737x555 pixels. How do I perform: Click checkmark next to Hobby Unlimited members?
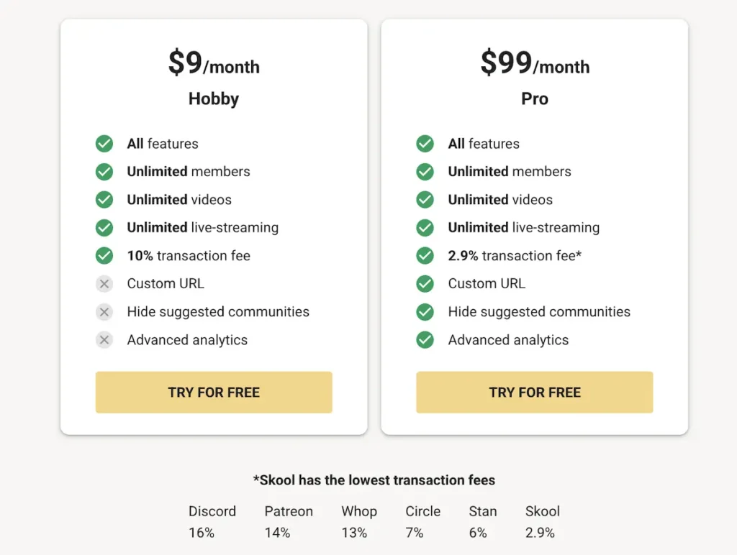pyautogui.click(x=104, y=172)
